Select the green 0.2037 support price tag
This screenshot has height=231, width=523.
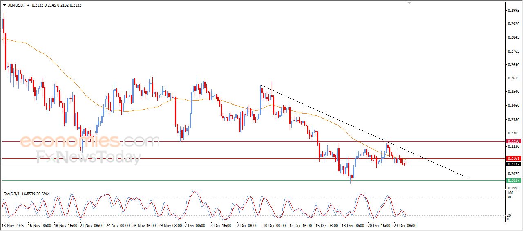[513, 180]
